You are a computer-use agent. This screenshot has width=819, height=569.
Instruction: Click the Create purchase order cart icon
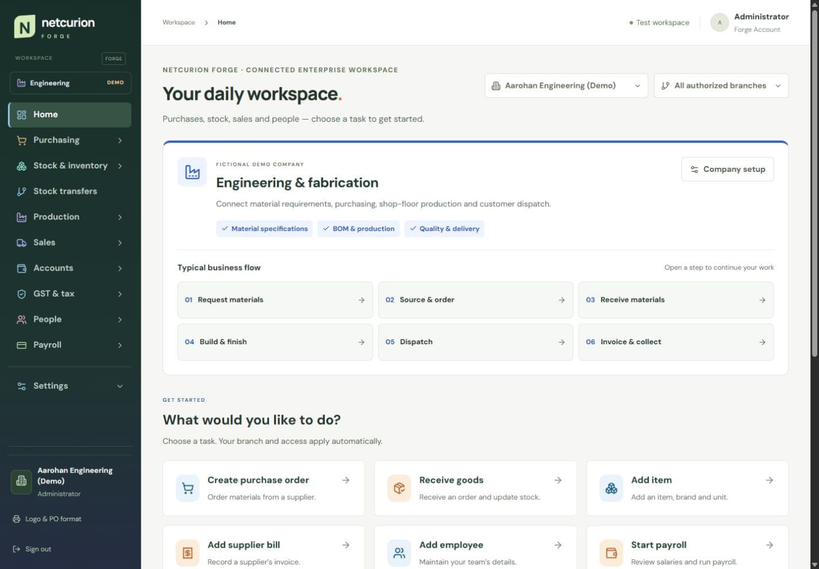pos(187,488)
